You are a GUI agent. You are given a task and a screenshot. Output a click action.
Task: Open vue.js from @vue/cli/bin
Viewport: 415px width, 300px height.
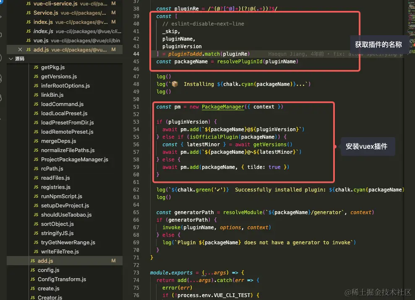click(x=65, y=41)
